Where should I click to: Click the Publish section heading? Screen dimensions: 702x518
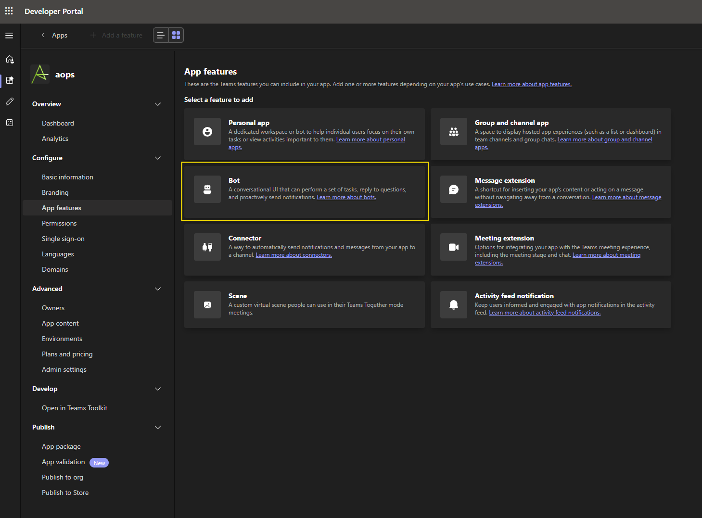[x=43, y=427]
